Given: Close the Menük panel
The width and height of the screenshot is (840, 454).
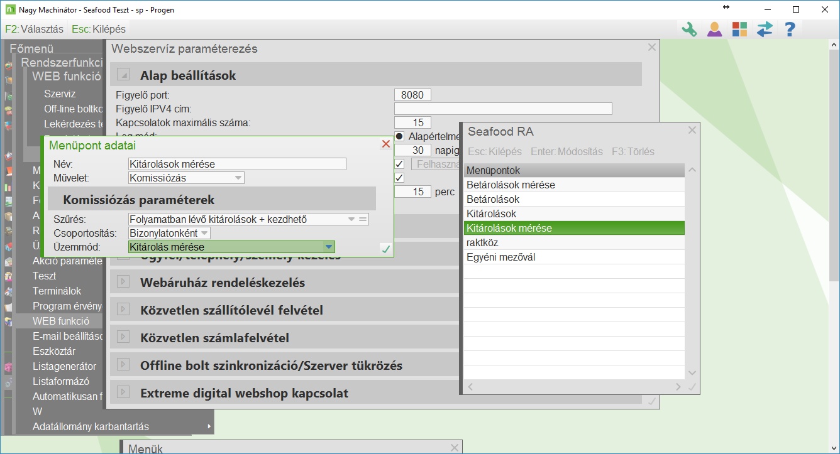Looking at the screenshot, I should pos(455,447).
